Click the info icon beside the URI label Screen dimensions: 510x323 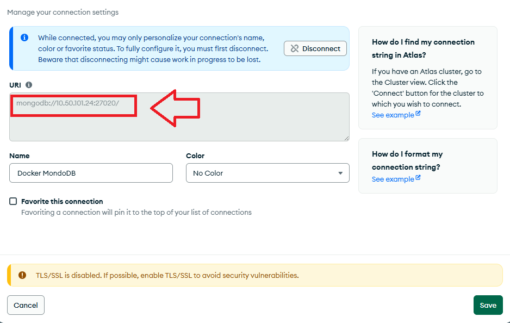coord(29,85)
